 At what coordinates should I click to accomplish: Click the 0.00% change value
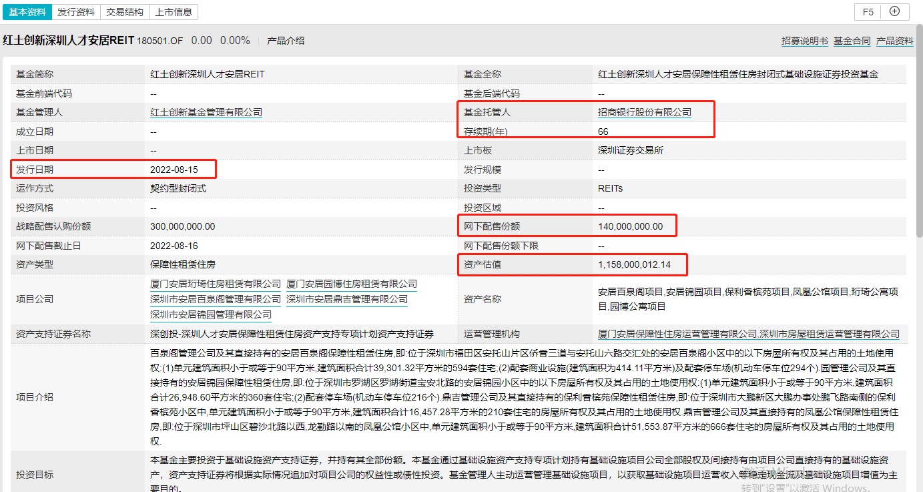pyautogui.click(x=235, y=41)
